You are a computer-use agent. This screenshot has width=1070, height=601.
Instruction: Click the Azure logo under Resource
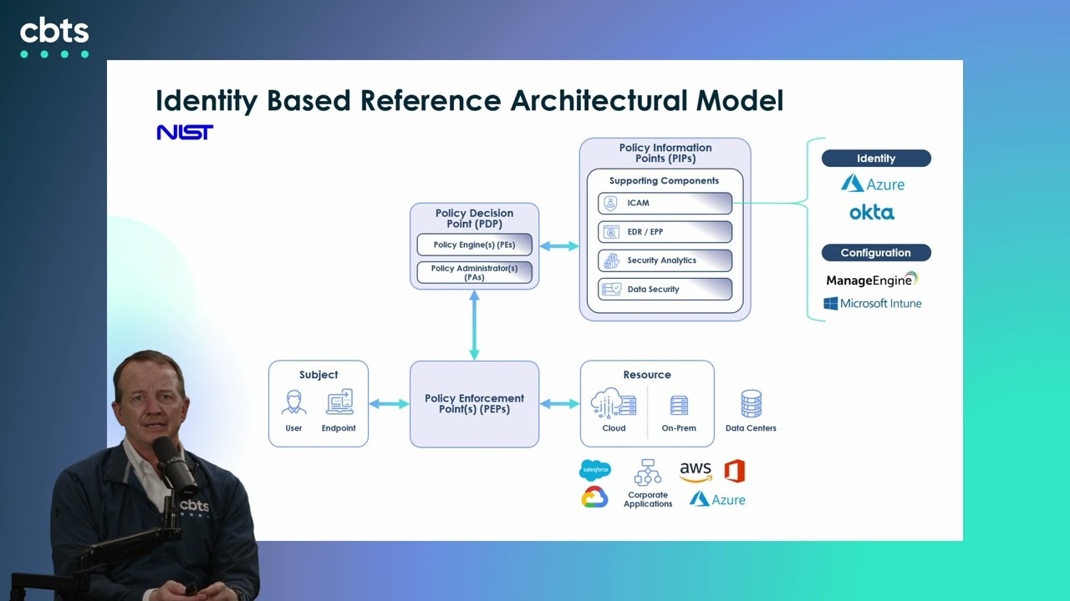(717, 499)
